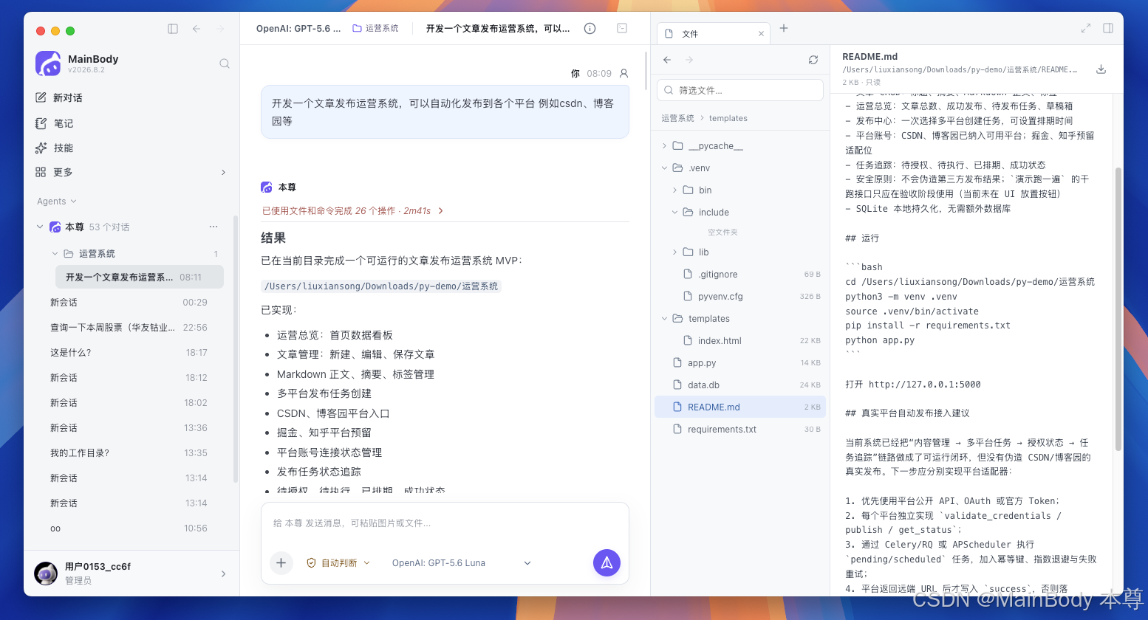Image resolution: width=1148 pixels, height=620 pixels.
Task: Toggle the left sidebar panel icon
Action: pyautogui.click(x=173, y=29)
